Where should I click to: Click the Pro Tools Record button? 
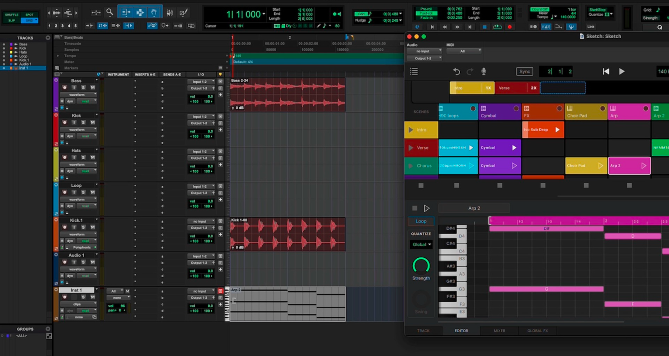(x=510, y=27)
